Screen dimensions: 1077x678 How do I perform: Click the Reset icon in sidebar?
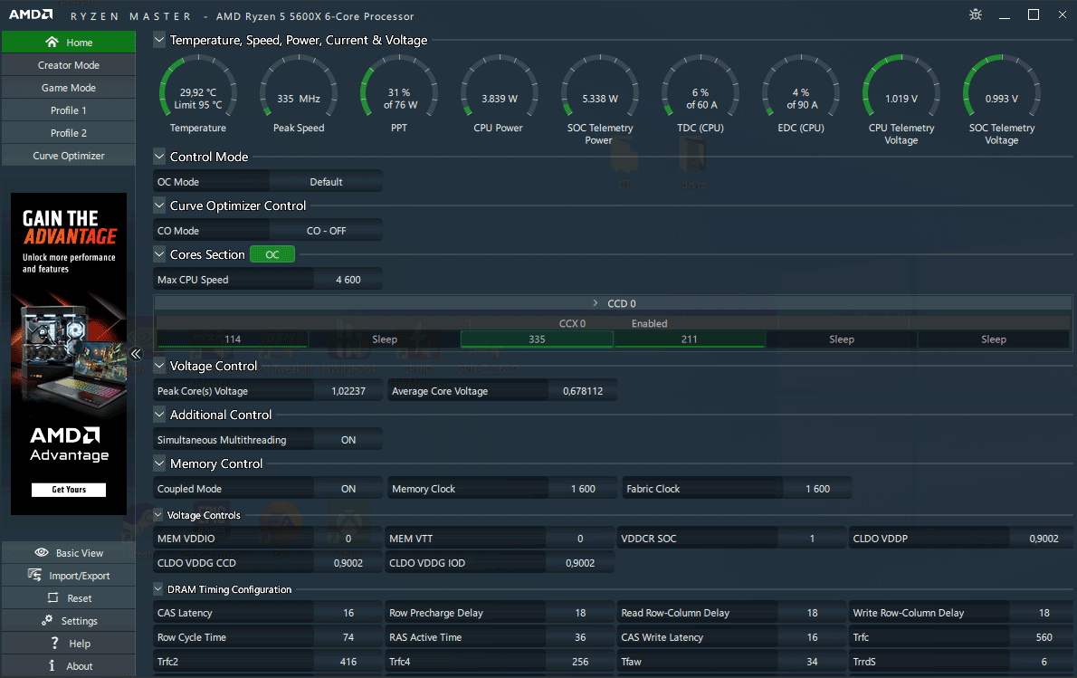click(51, 598)
